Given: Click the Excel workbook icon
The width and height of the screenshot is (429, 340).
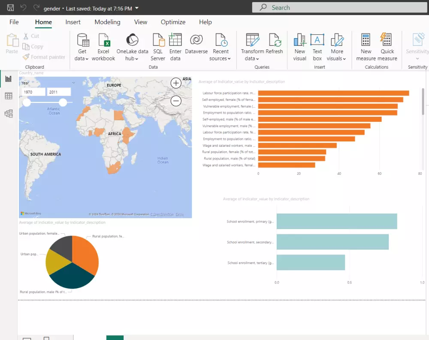Looking at the screenshot, I should click(x=104, y=40).
